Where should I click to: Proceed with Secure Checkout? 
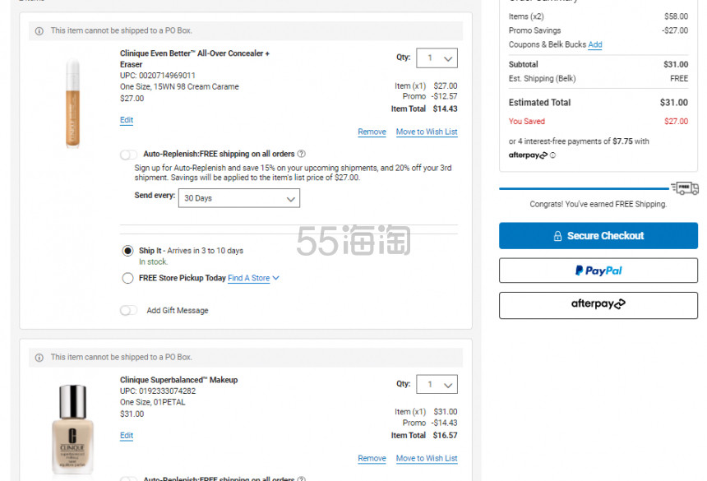click(x=598, y=236)
